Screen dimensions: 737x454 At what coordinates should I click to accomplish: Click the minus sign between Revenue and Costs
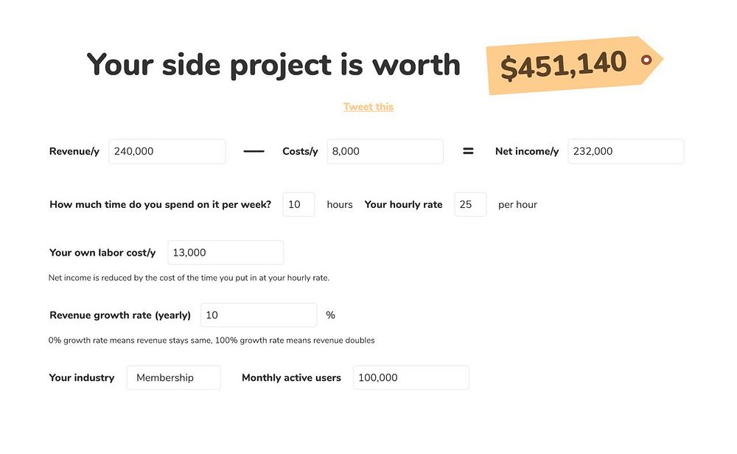click(254, 152)
